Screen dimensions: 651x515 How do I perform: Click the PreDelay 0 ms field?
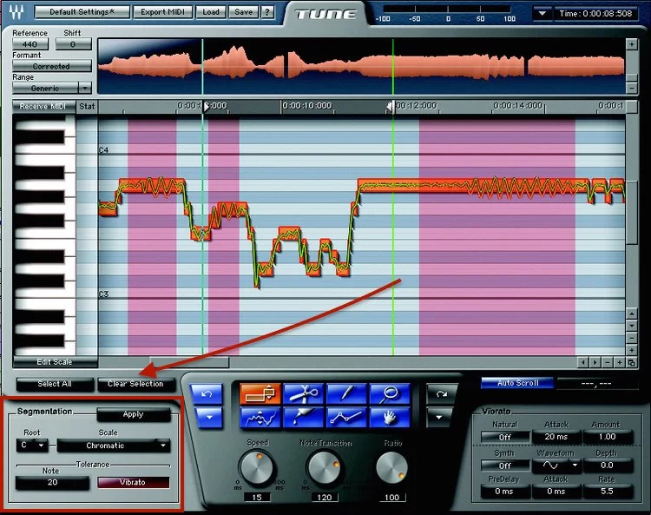click(x=504, y=492)
